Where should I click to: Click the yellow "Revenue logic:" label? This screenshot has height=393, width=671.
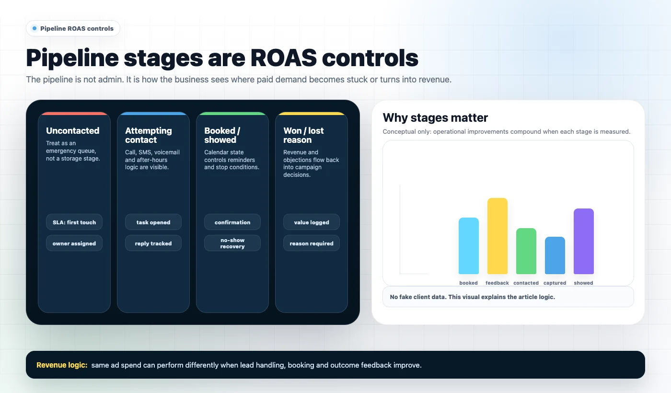(x=62, y=365)
